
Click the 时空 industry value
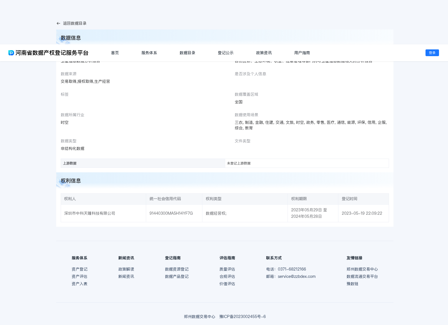click(65, 122)
